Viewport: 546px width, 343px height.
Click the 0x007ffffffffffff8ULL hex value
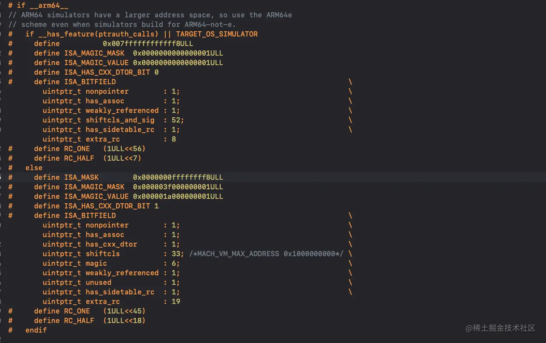coord(148,43)
